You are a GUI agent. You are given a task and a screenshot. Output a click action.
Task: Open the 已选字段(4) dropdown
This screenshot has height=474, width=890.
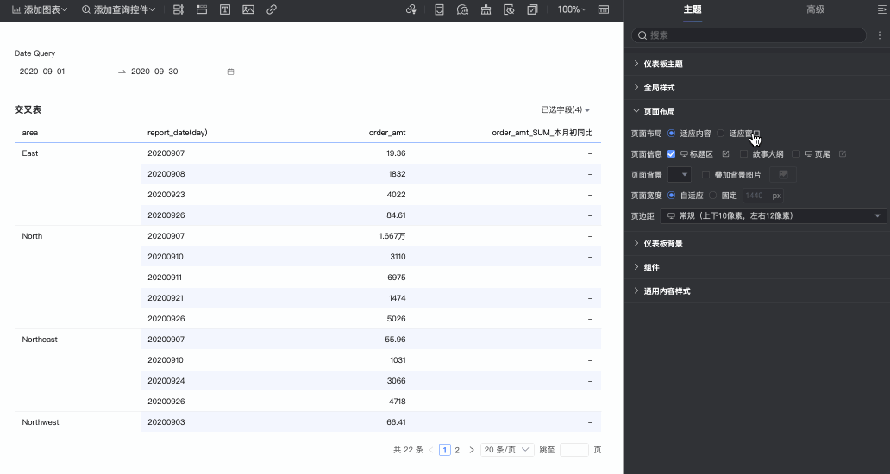tap(566, 109)
